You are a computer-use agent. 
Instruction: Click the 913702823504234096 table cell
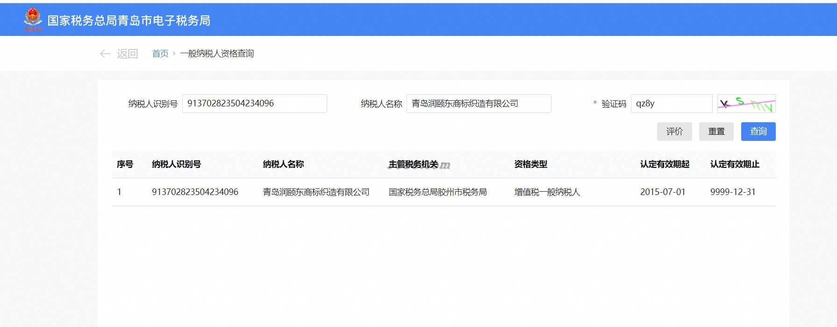pos(195,192)
